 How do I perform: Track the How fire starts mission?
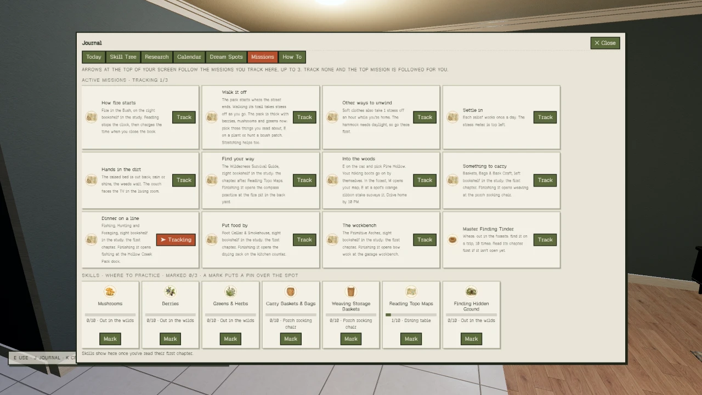pos(184,117)
